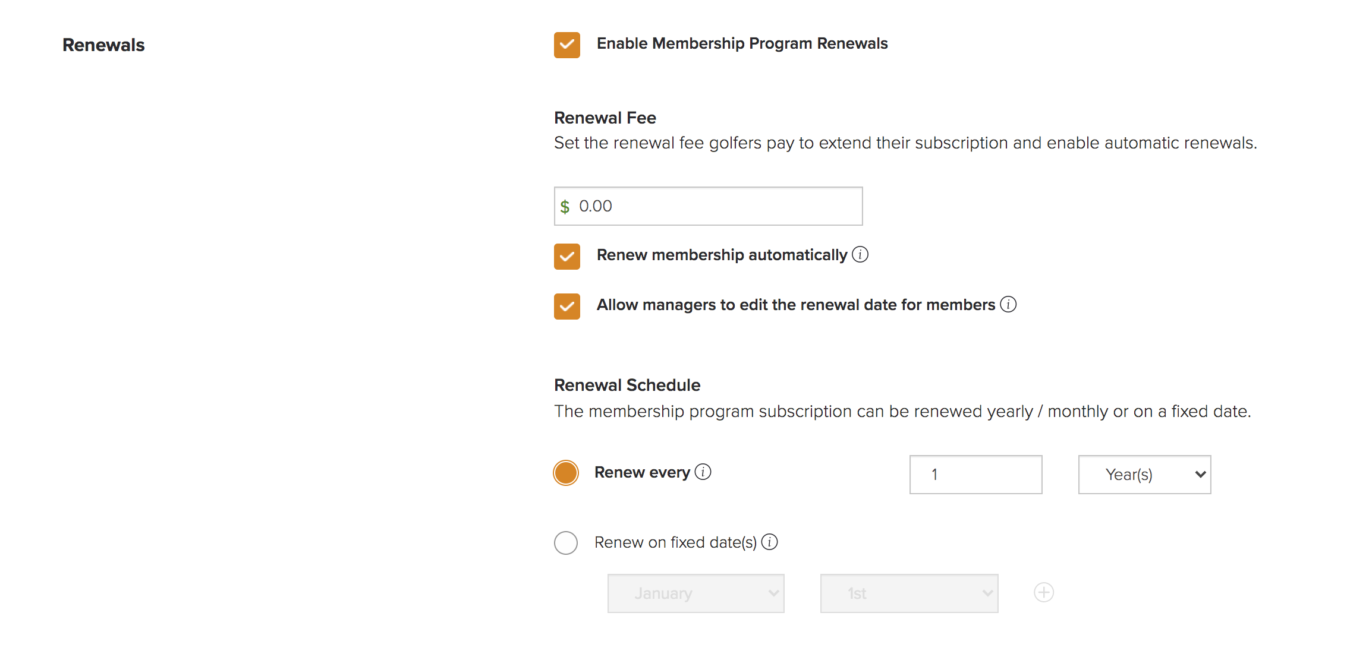The width and height of the screenshot is (1347, 657).
Task: Open the 1st day dropdown
Action: [909, 593]
